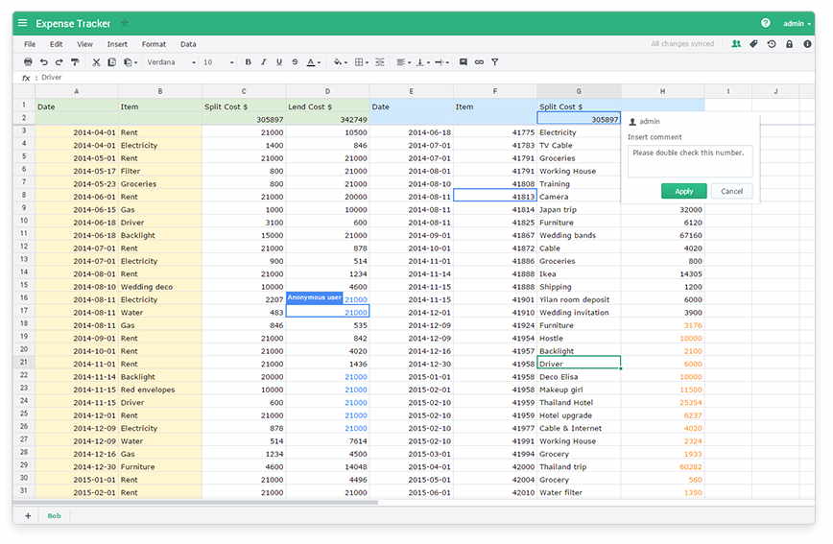The image size is (833, 544).
Task: Click the Cancel comment button
Action: tap(731, 191)
